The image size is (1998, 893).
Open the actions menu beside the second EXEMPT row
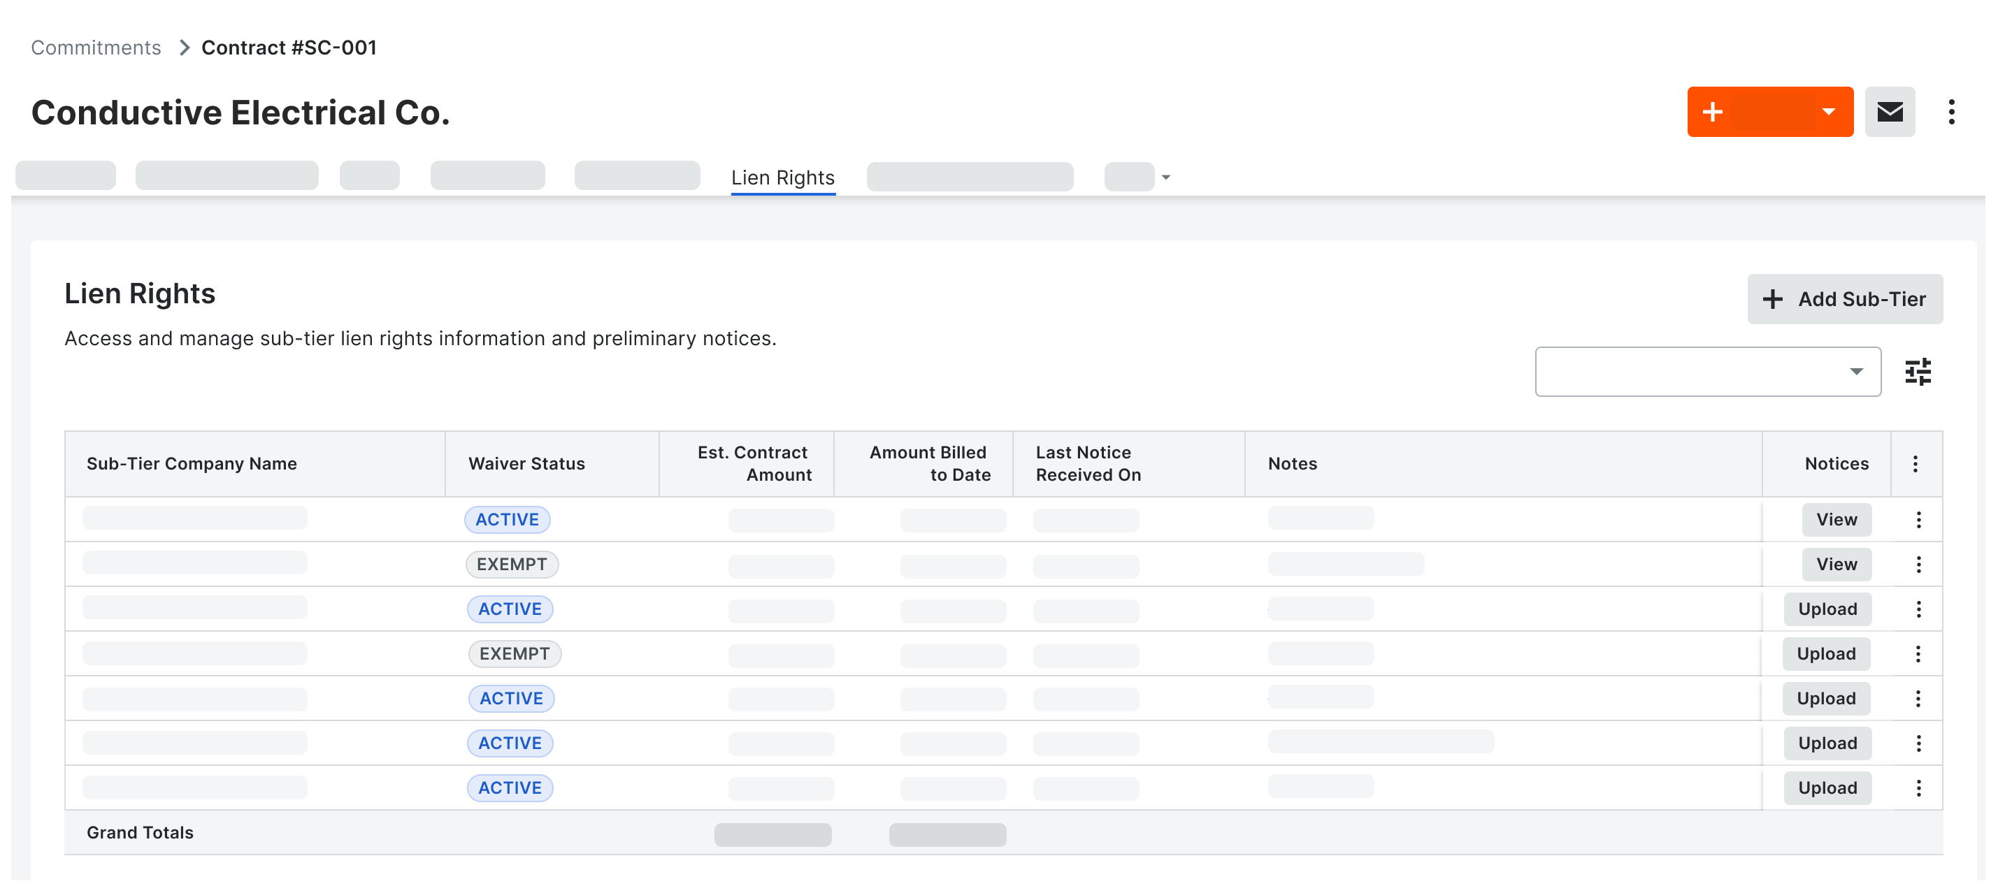1919,653
